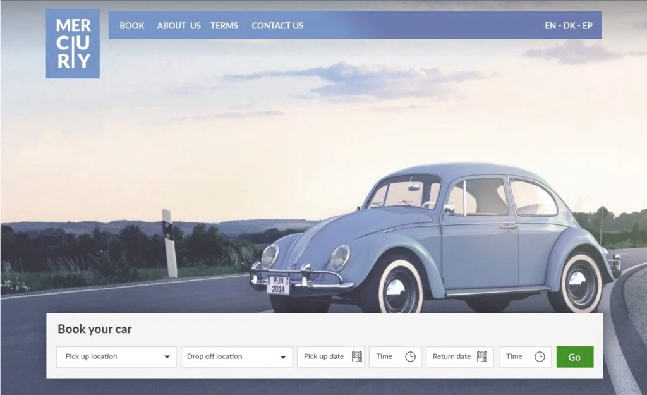The height and width of the screenshot is (395, 647).
Task: Open the calendar icon for Pick up date
Action: click(x=356, y=356)
